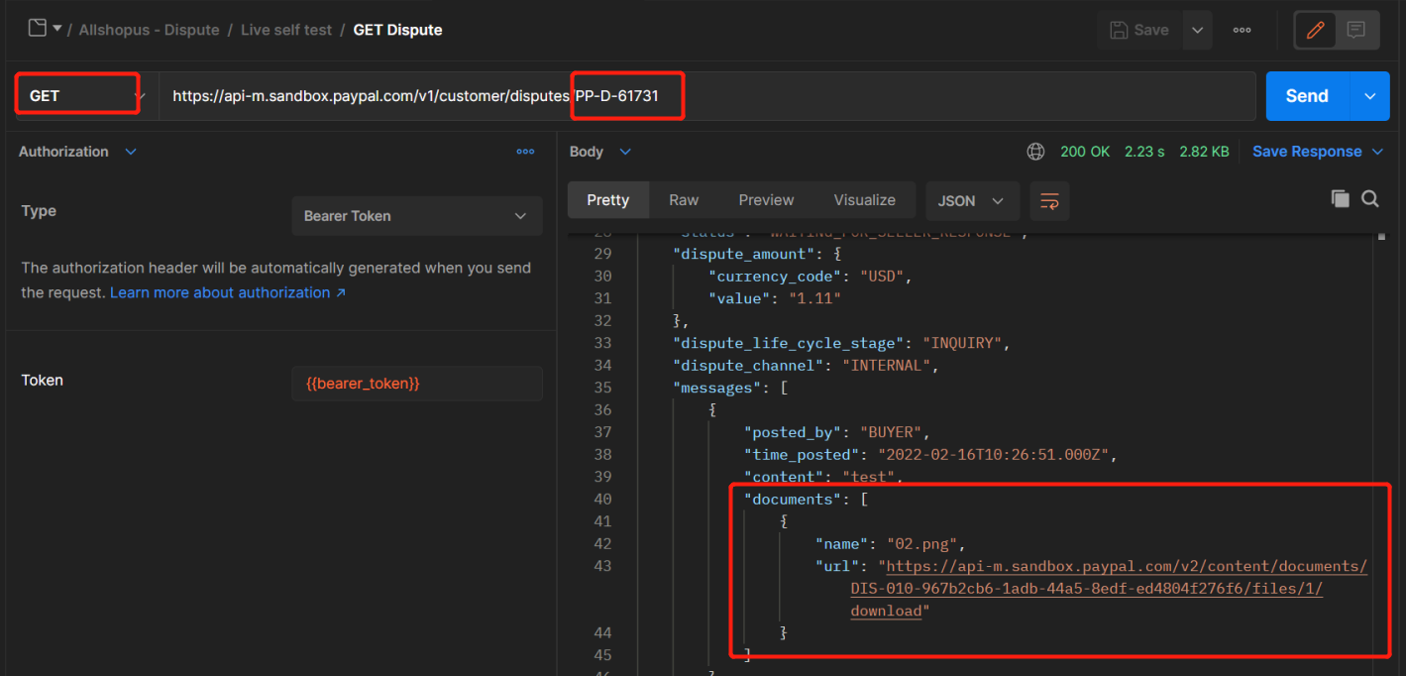Switch to the Visualize tab

click(x=865, y=200)
